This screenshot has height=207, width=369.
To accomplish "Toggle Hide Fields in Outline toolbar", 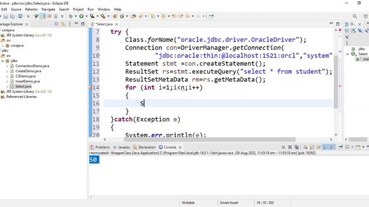I will 360,30.
